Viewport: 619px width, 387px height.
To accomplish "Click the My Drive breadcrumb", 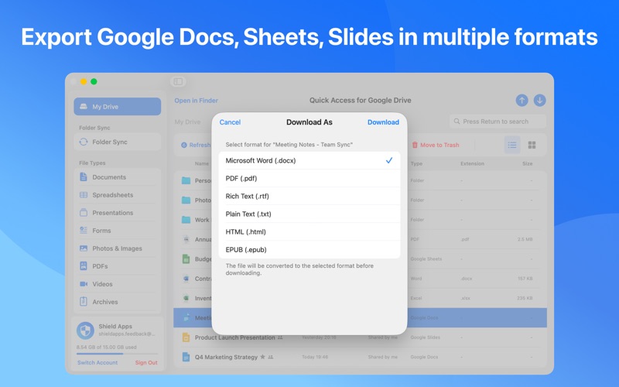I will (x=187, y=122).
